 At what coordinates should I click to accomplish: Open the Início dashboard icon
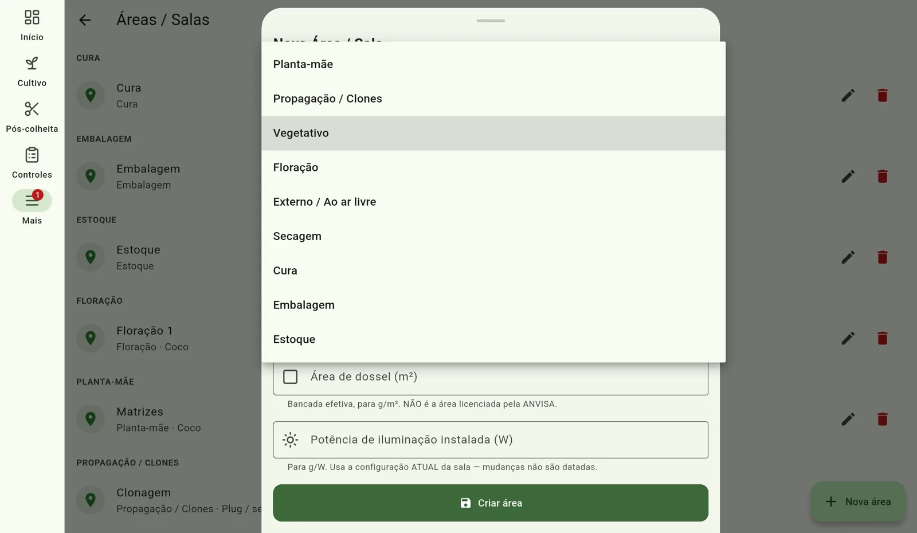pos(32,18)
